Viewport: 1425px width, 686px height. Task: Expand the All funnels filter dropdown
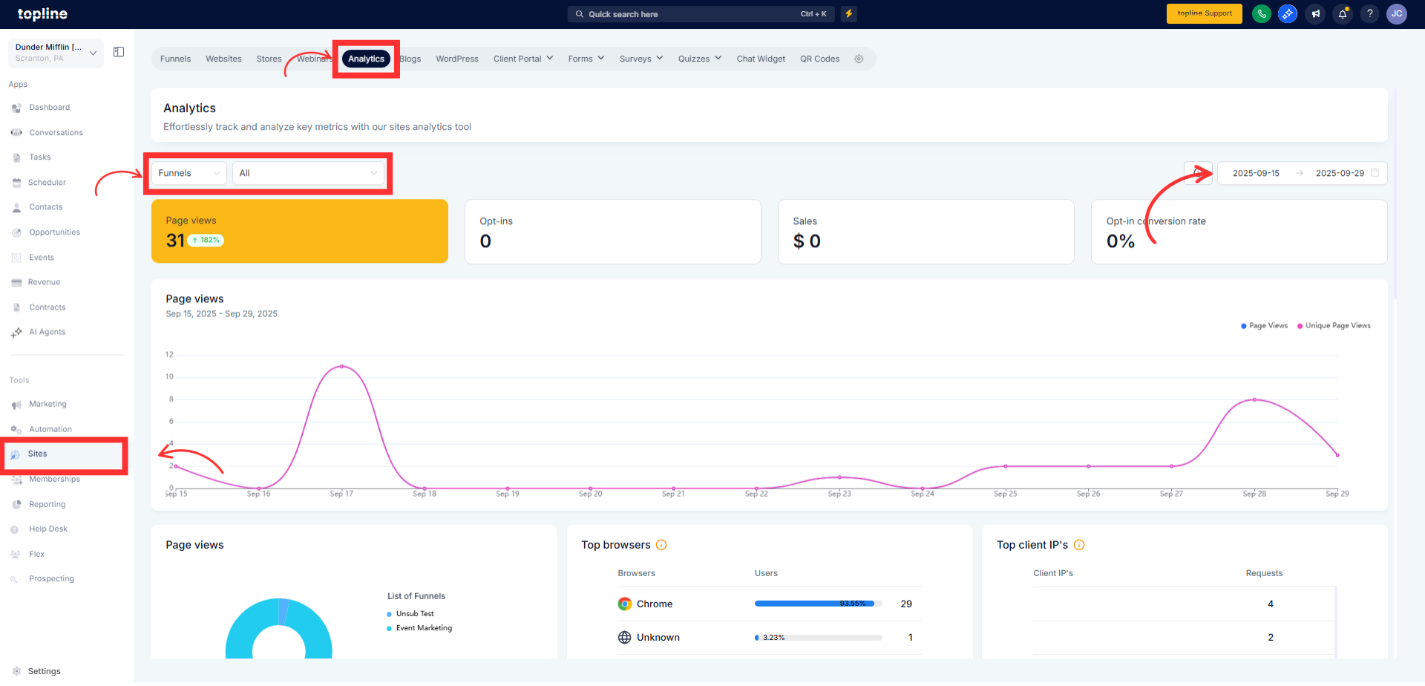(308, 174)
